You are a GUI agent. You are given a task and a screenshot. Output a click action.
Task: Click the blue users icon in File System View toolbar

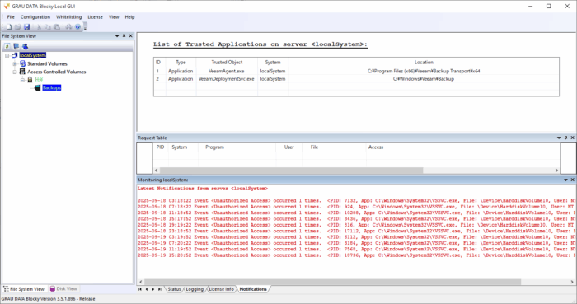point(25,46)
